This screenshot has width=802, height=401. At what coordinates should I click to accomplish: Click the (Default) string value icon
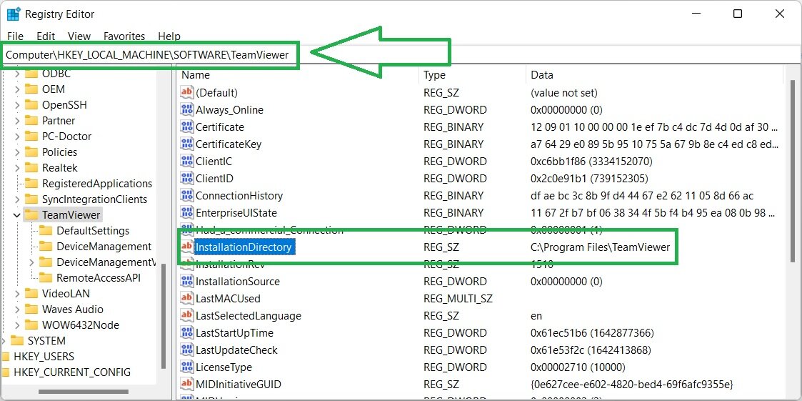(186, 93)
